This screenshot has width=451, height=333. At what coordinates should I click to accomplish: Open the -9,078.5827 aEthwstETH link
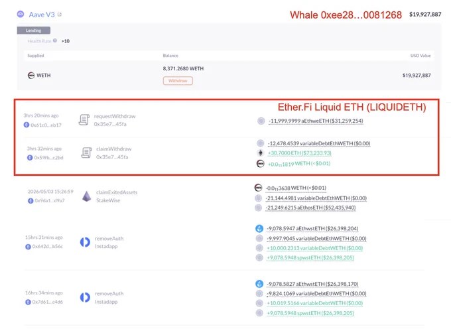[x=312, y=284]
